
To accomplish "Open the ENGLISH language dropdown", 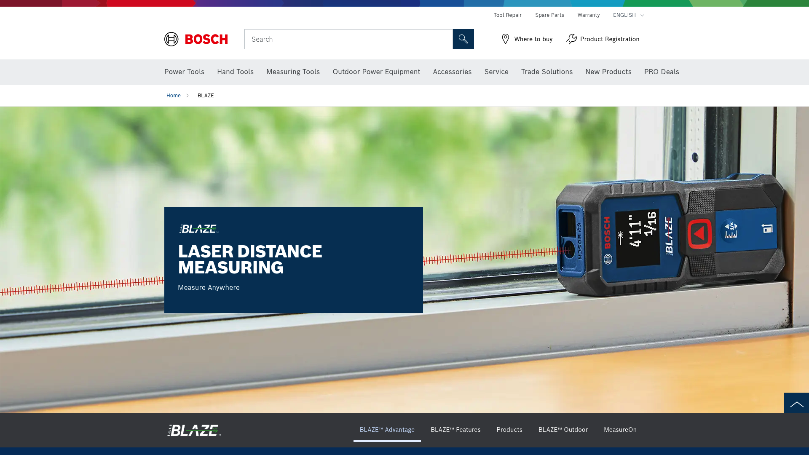I will (628, 15).
